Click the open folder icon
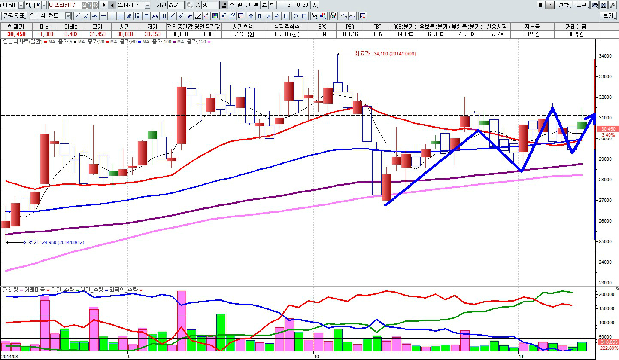619x360 pixels. [x=595, y=5]
